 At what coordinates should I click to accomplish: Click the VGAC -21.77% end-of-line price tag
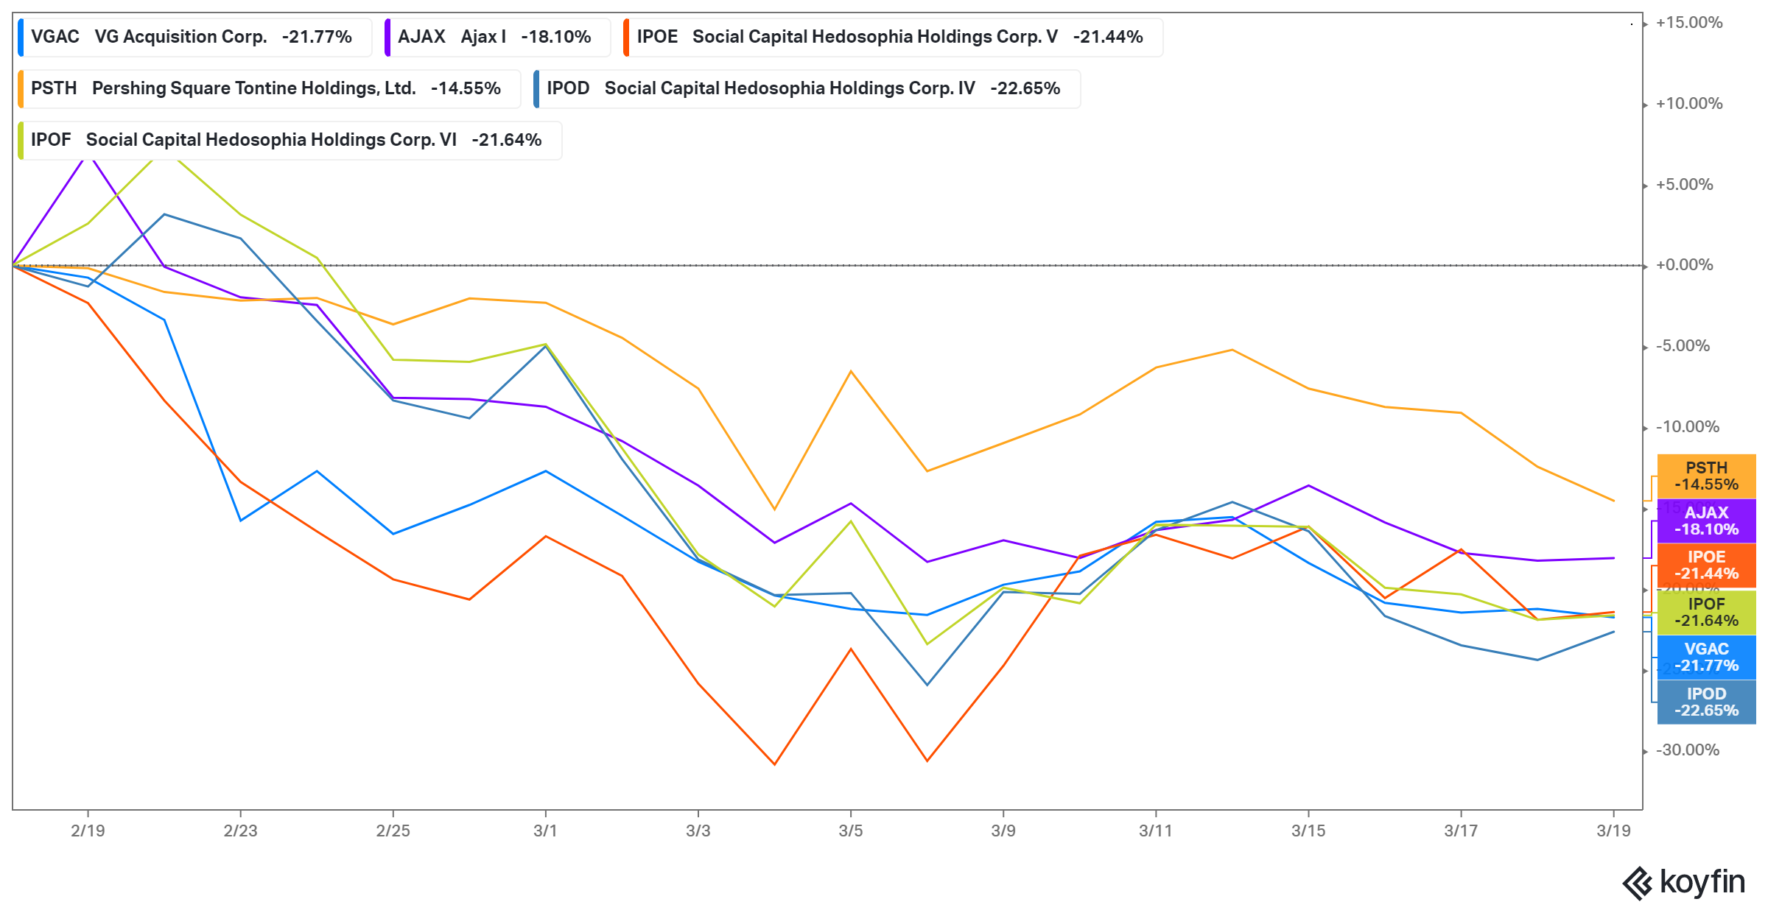(x=1706, y=657)
